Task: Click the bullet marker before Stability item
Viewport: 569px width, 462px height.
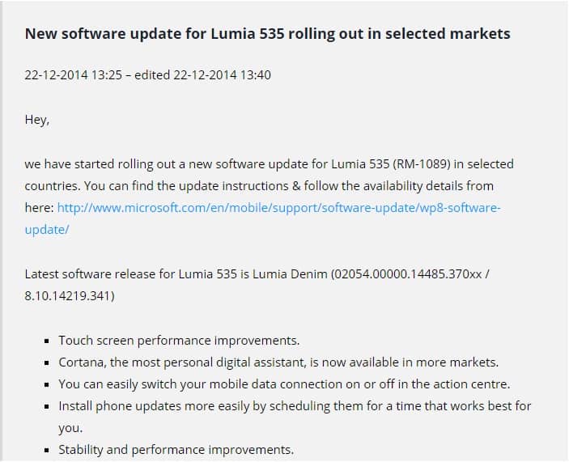Action: point(51,451)
